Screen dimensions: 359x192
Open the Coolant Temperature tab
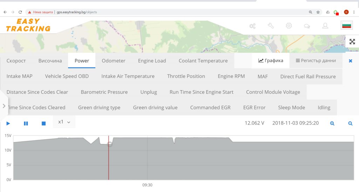pos(203,61)
